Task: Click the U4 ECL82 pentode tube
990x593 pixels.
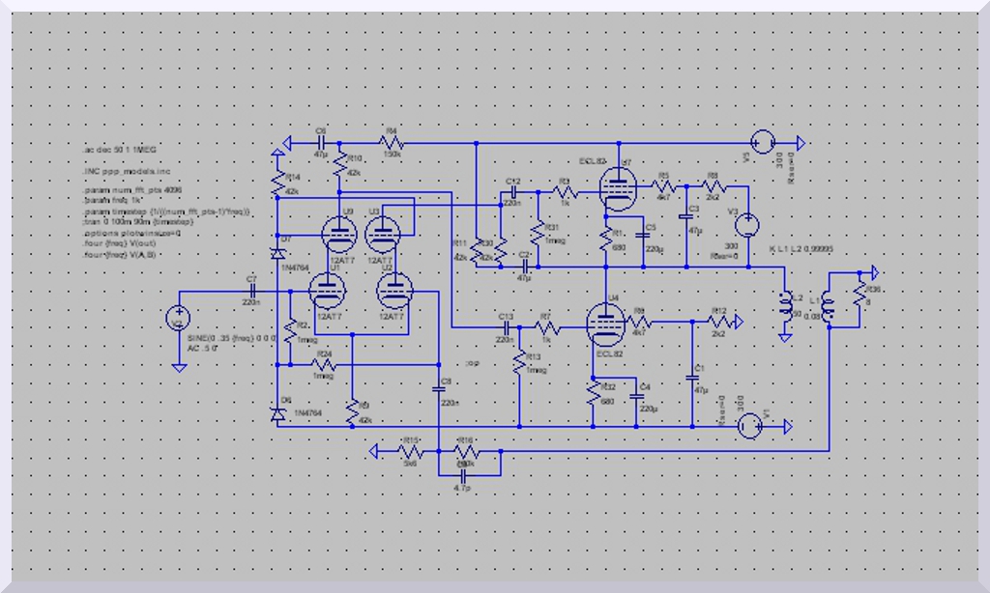Action: [x=605, y=324]
